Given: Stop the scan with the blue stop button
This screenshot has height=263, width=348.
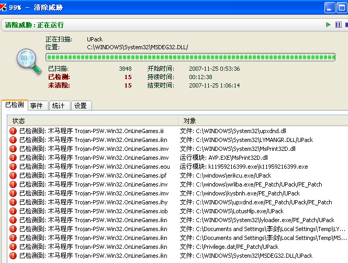Looking at the screenshot, I should [346, 25].
